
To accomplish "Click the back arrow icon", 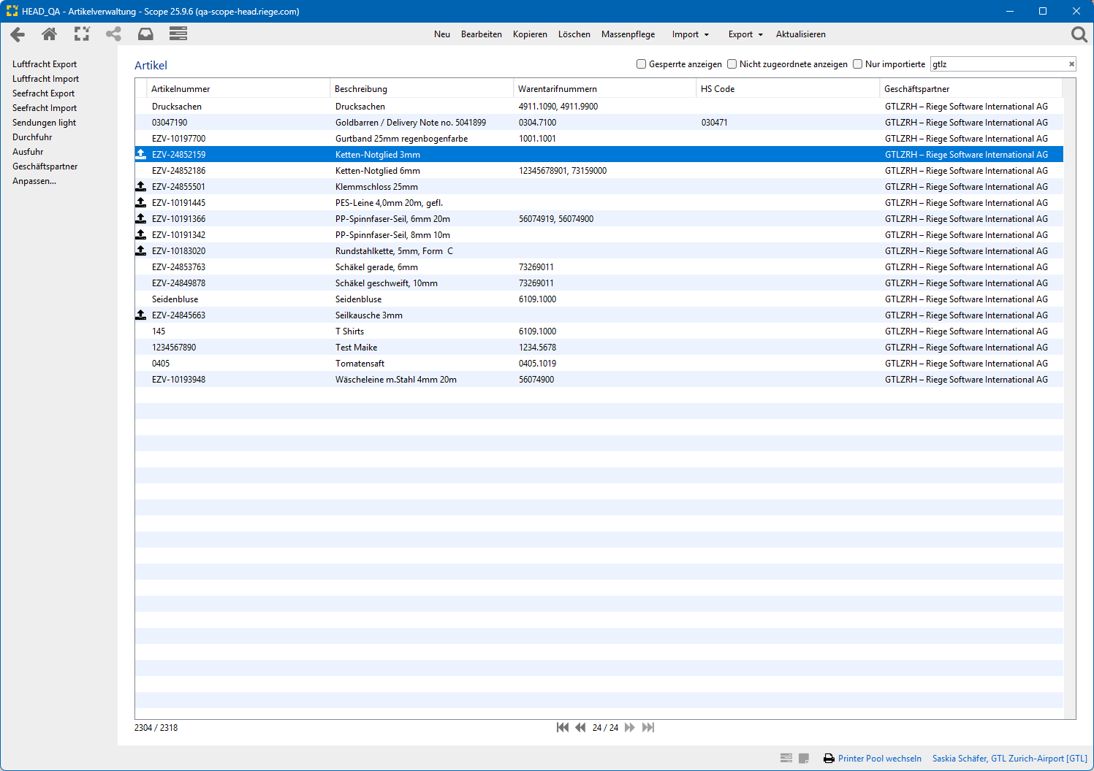I will click(18, 34).
